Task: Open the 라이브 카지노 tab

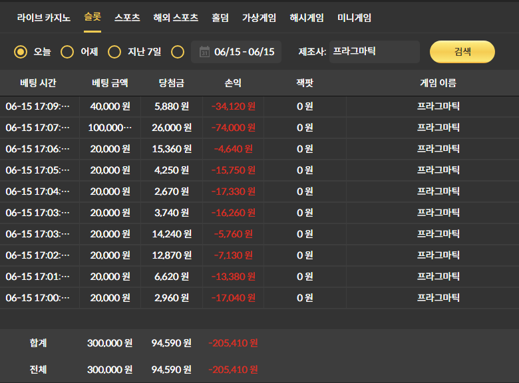Action: (44, 17)
